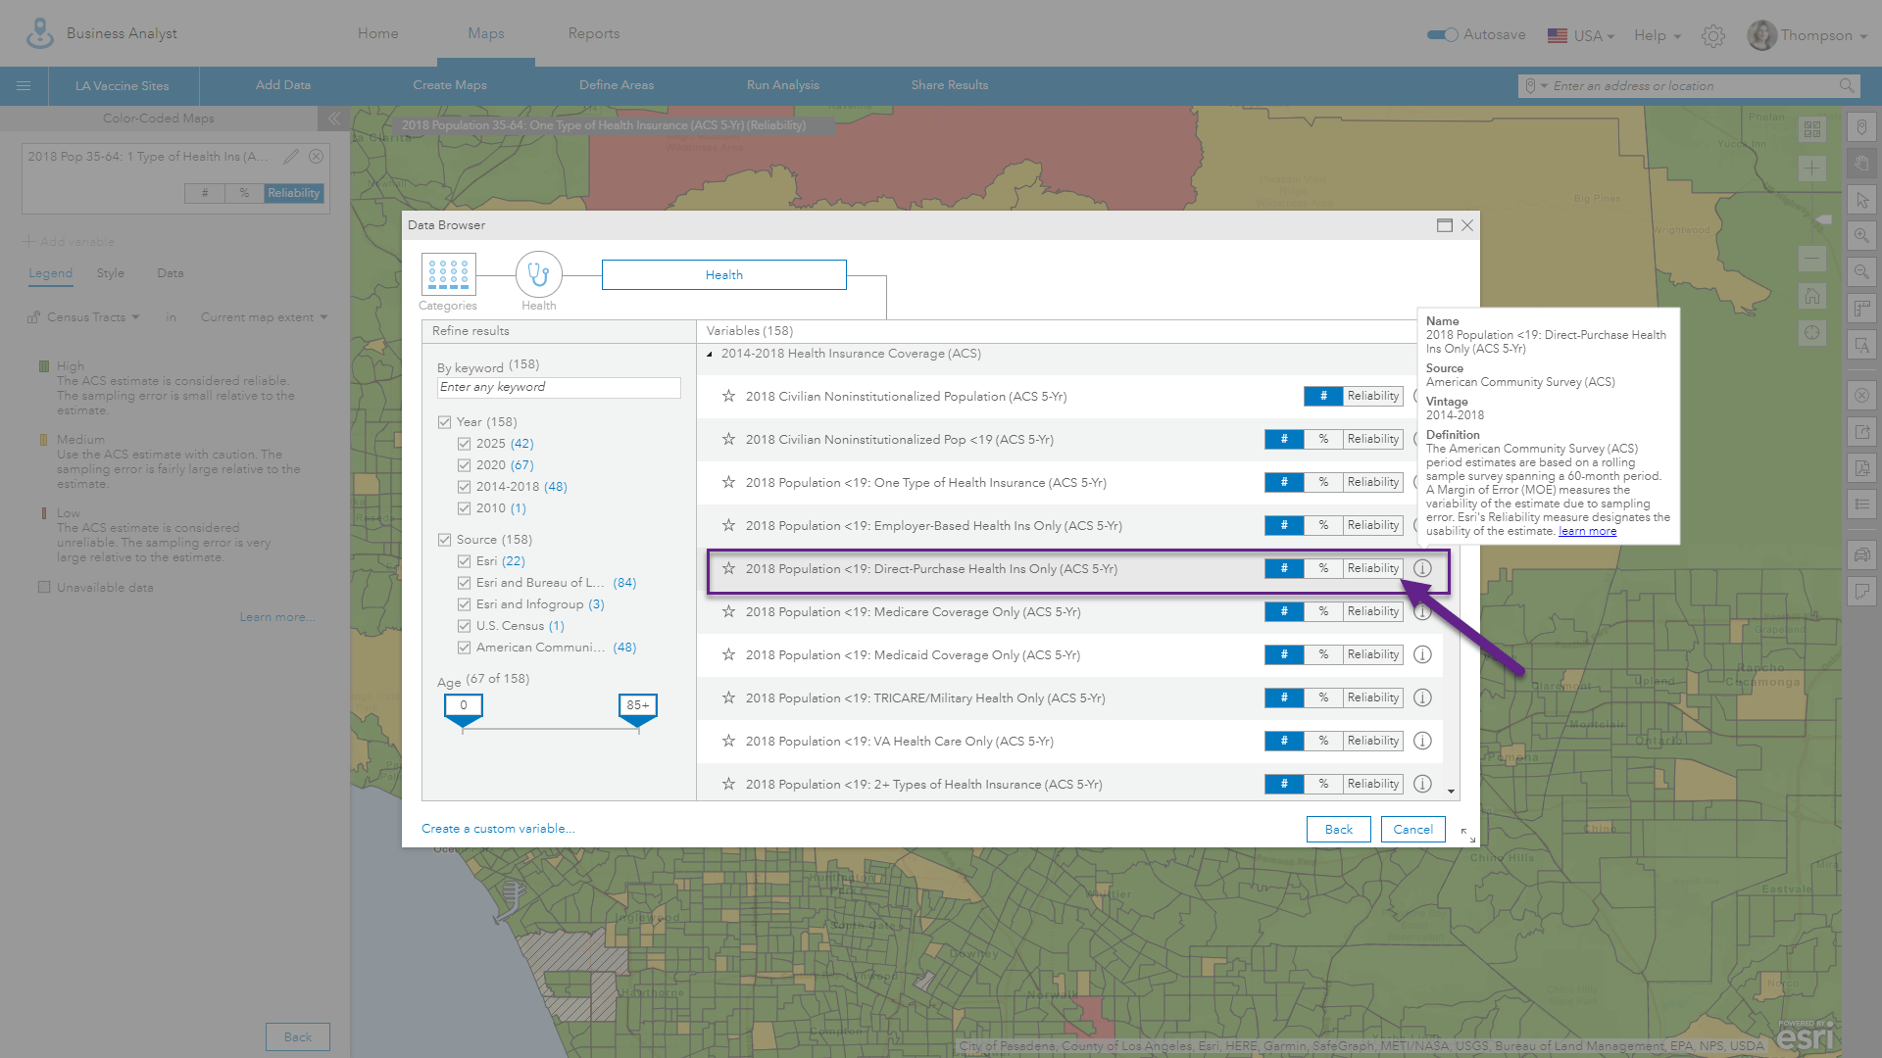Uncheck the Esri and Infogroup source checkbox

click(464, 604)
